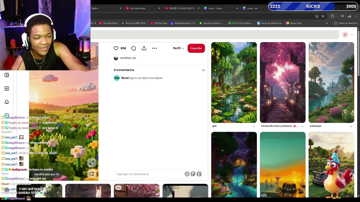Open more options for wallpaper pin

pos(351,126)
